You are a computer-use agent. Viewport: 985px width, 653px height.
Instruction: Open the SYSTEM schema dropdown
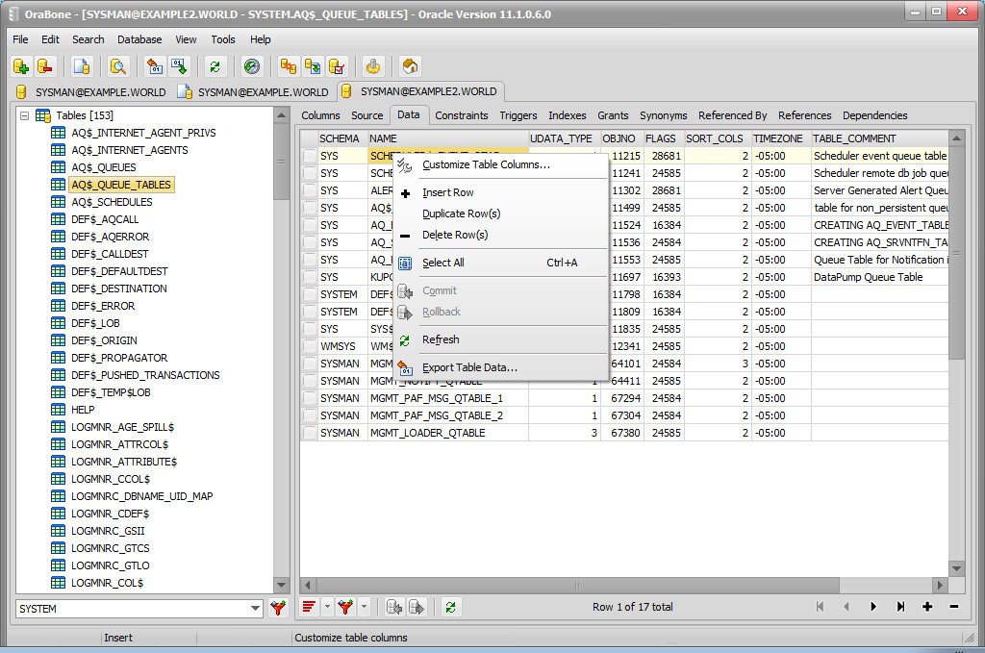[x=255, y=609]
